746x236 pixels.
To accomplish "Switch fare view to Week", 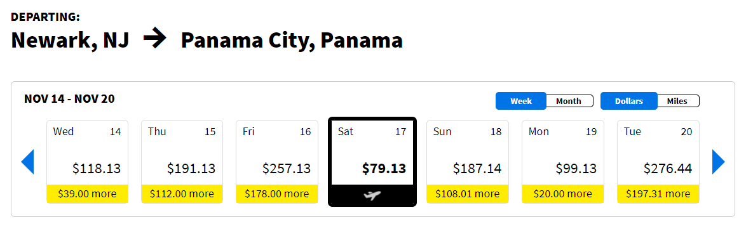I will tap(521, 101).
